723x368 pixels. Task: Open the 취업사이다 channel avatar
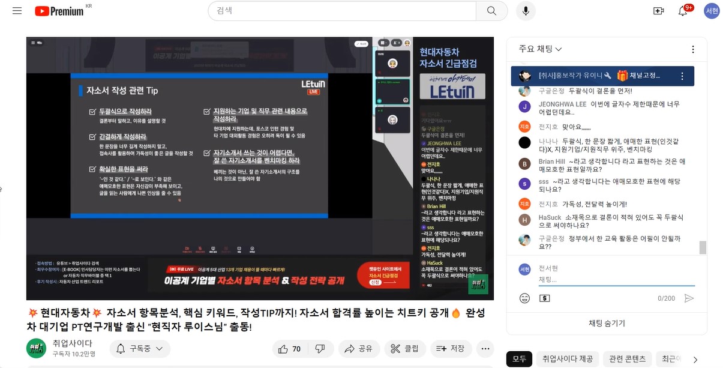36,349
